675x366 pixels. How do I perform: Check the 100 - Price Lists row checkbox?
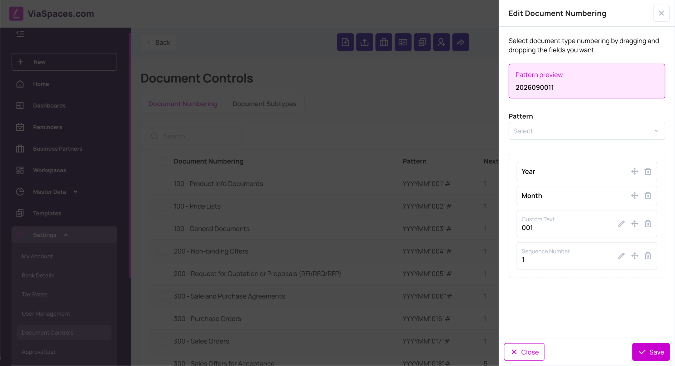click(162, 206)
